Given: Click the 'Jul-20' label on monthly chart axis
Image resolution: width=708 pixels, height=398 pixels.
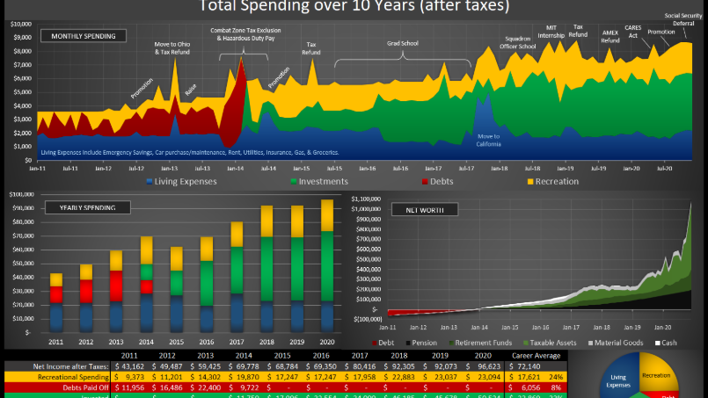Looking at the screenshot, I should pyautogui.click(x=664, y=169).
